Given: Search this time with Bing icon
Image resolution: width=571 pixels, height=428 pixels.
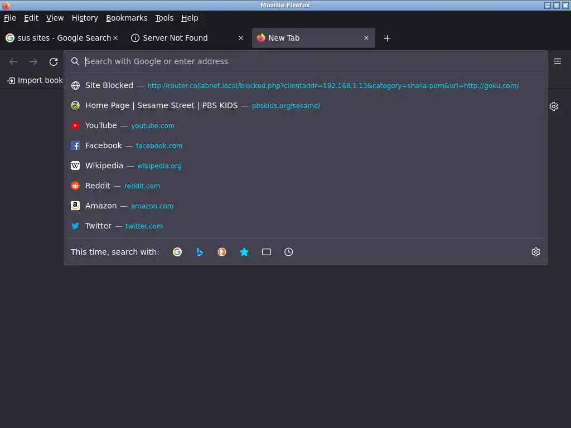Looking at the screenshot, I should (x=200, y=252).
